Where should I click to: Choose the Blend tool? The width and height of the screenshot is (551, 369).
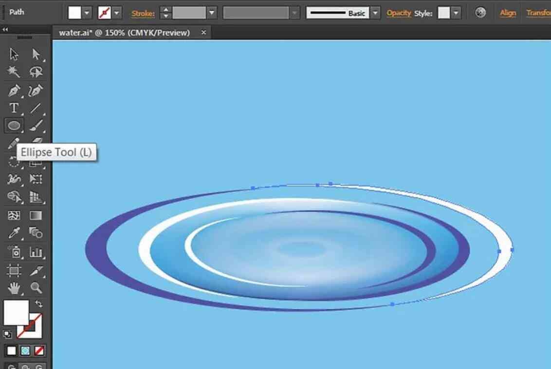[36, 233]
